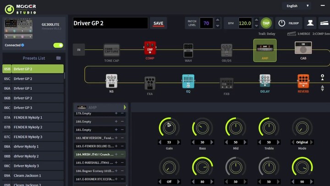Image resolution: width=330 pixels, height=186 pixels.
Task: Increase the patch level value
Action: [x=218, y=20]
